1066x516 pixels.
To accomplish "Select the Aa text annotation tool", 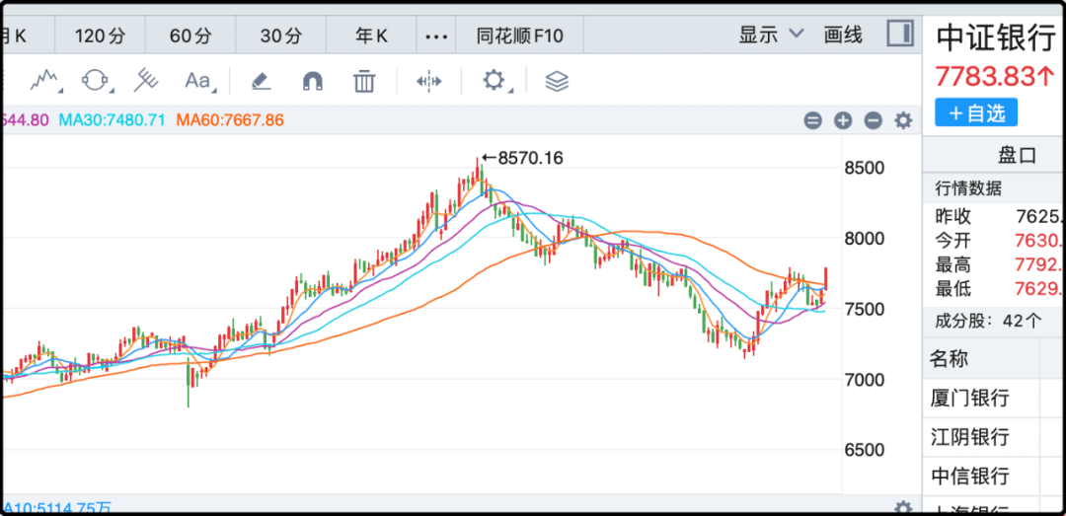I will [x=199, y=81].
